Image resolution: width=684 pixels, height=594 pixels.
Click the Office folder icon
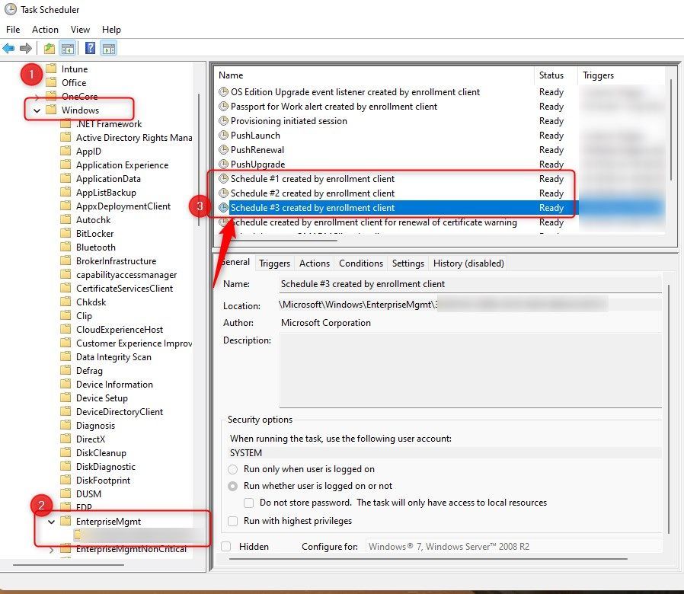(x=52, y=82)
